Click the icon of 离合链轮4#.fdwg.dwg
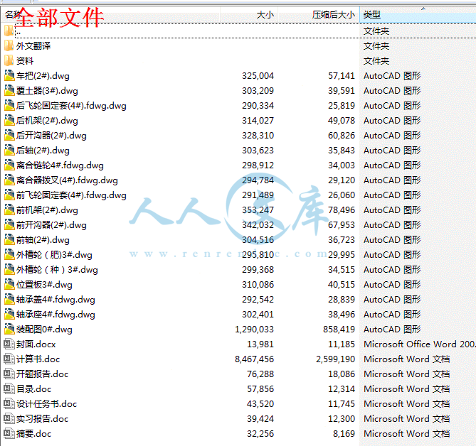476x446 pixels. click(x=9, y=165)
